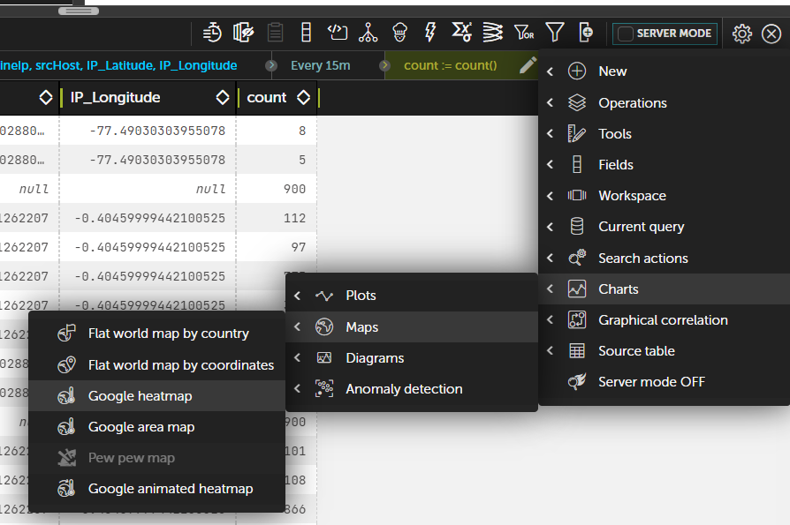Click the lightbulb brain toolbar icon
Screen dimensions: 790x525
coord(400,33)
